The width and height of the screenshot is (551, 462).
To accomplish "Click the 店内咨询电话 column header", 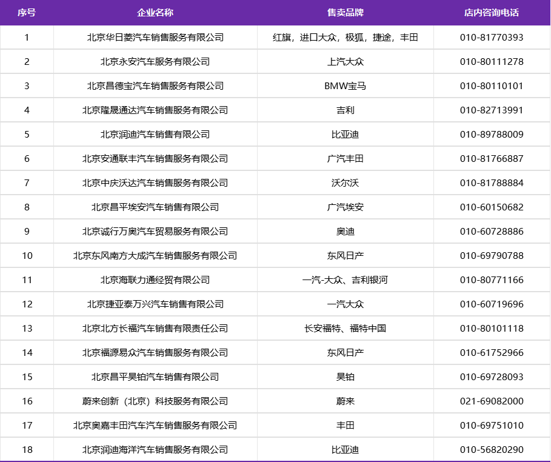I will coord(492,13).
